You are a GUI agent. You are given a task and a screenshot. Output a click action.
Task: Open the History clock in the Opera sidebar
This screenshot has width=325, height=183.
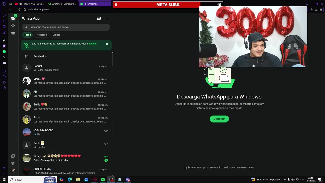pyautogui.click(x=4, y=77)
